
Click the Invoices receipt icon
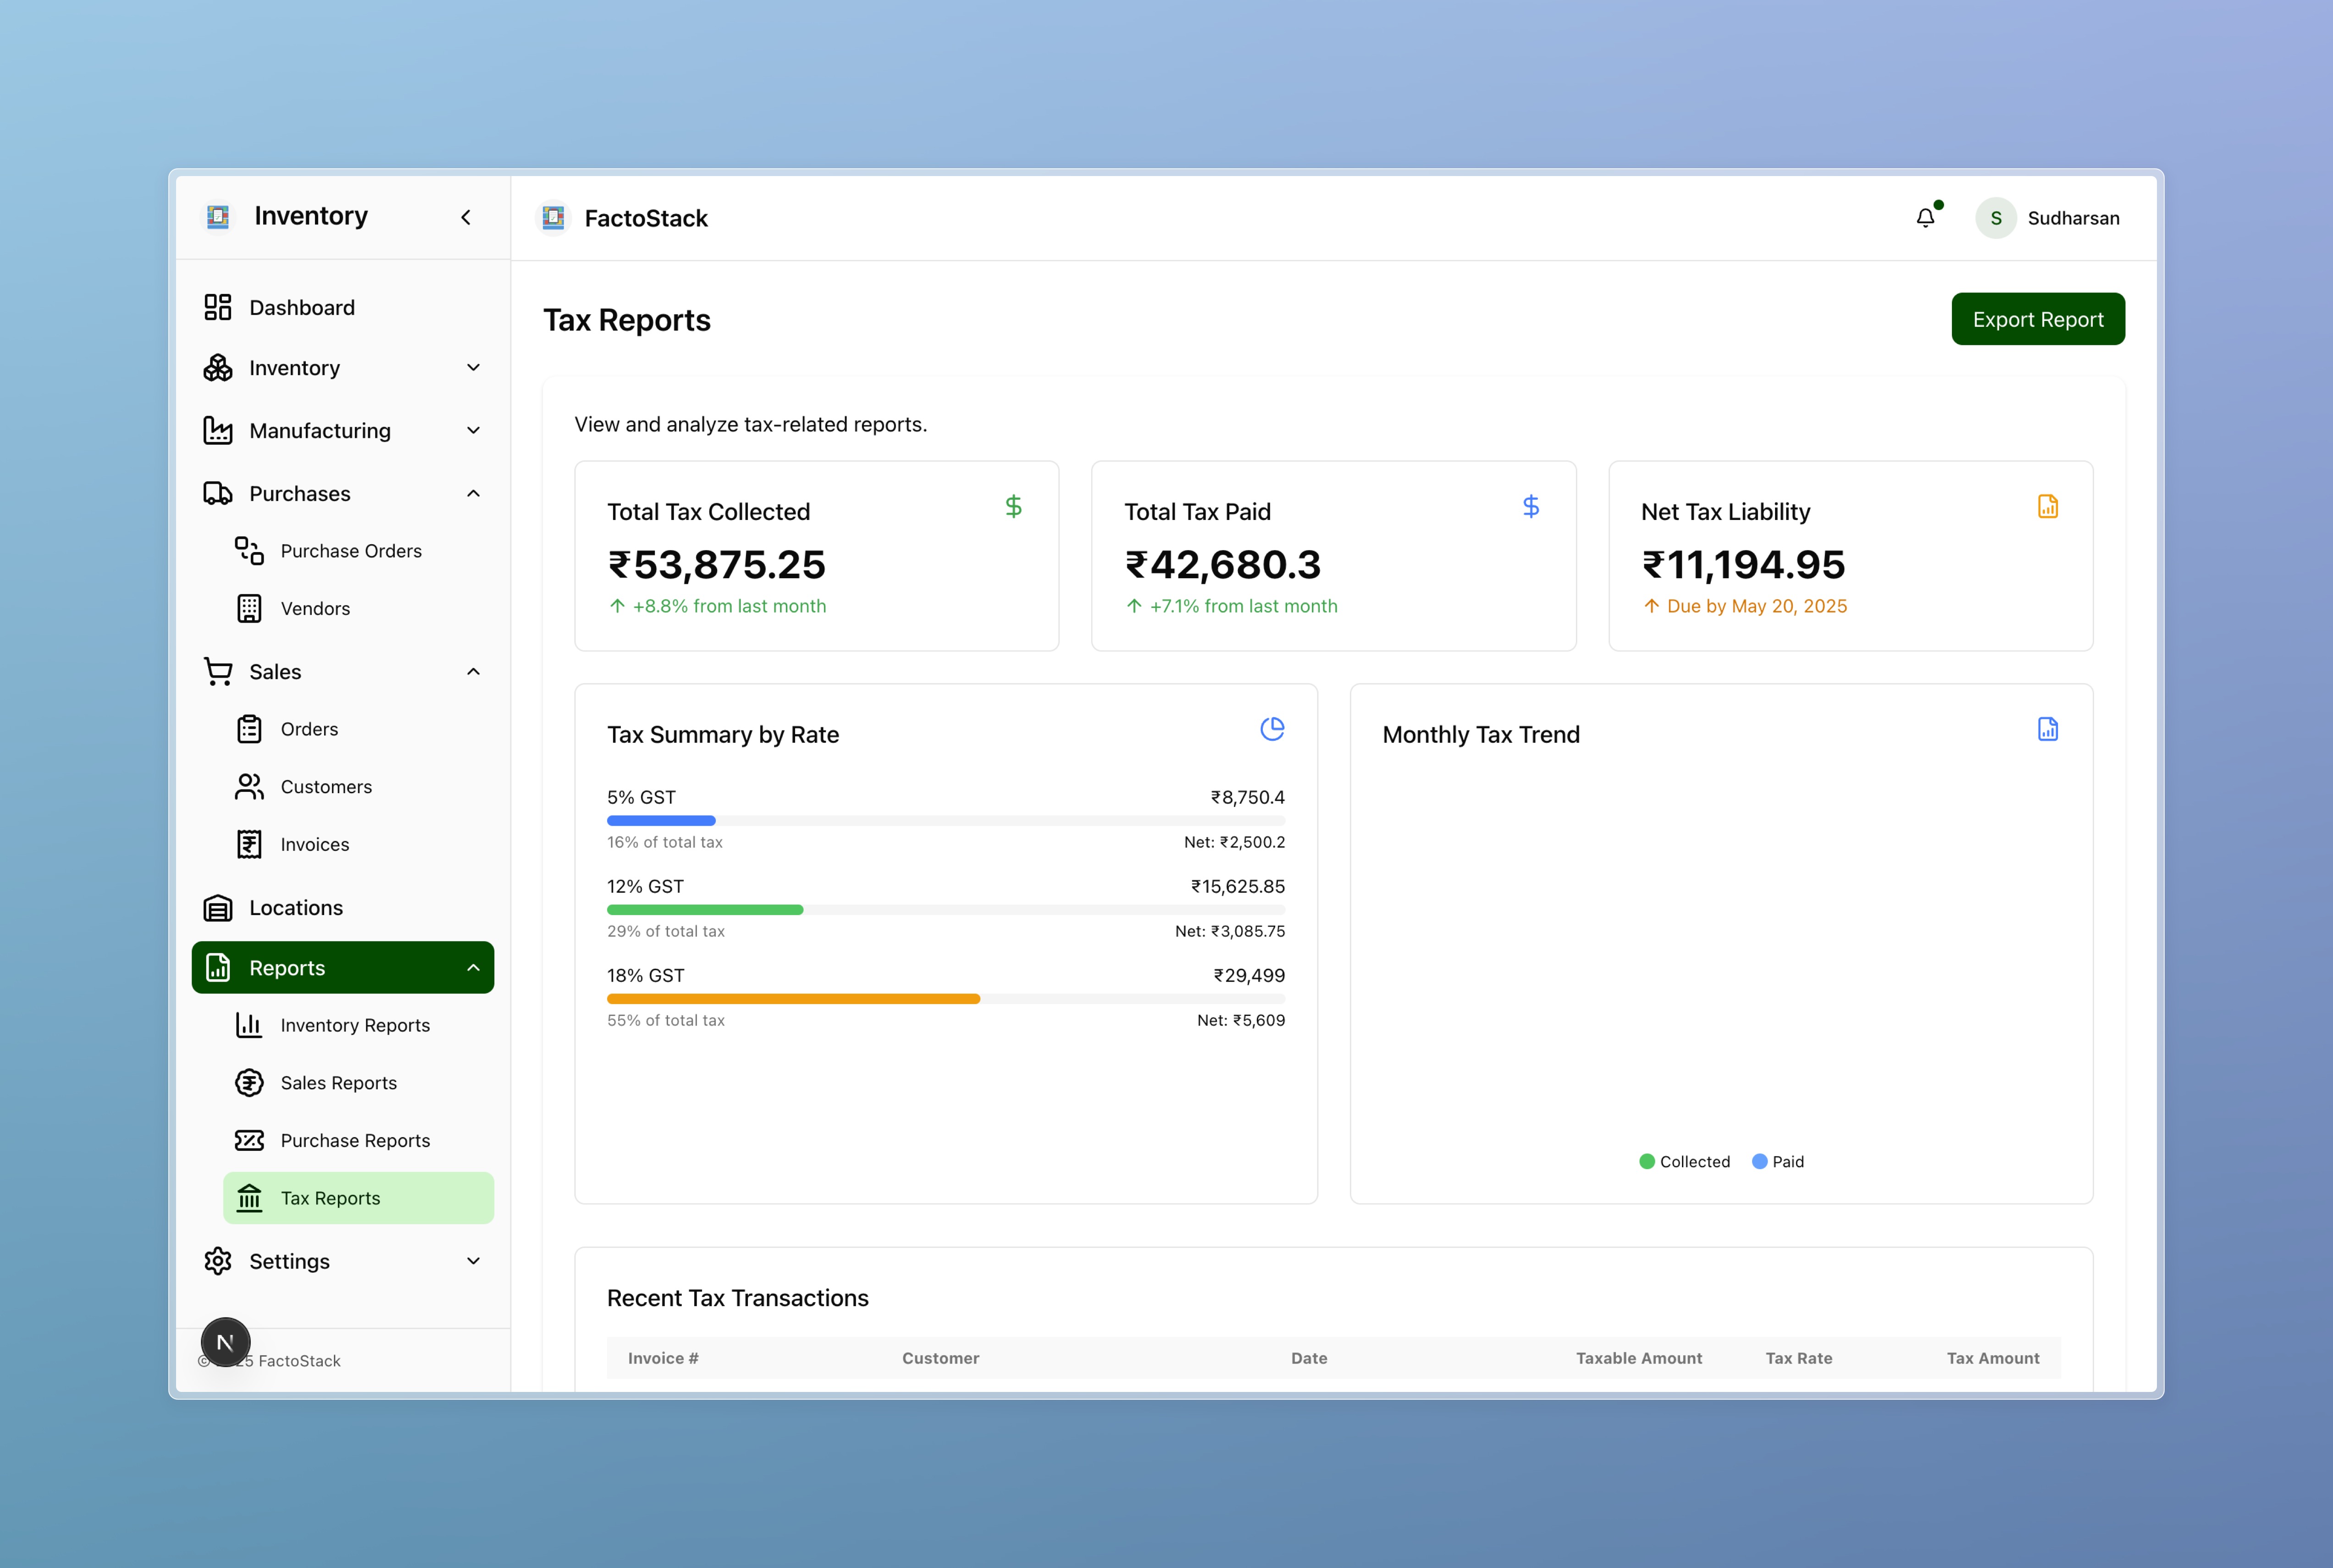pyautogui.click(x=249, y=844)
